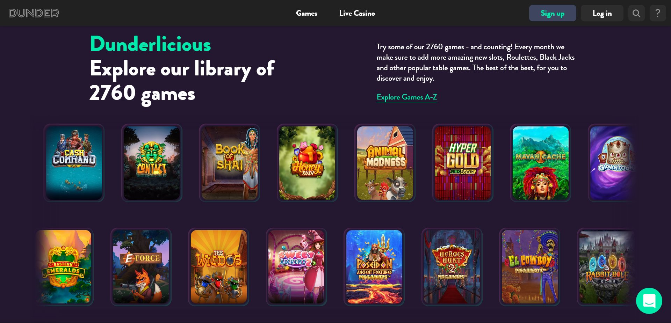Follow the Explore Games A-Z link
The height and width of the screenshot is (323, 671).
[406, 97]
